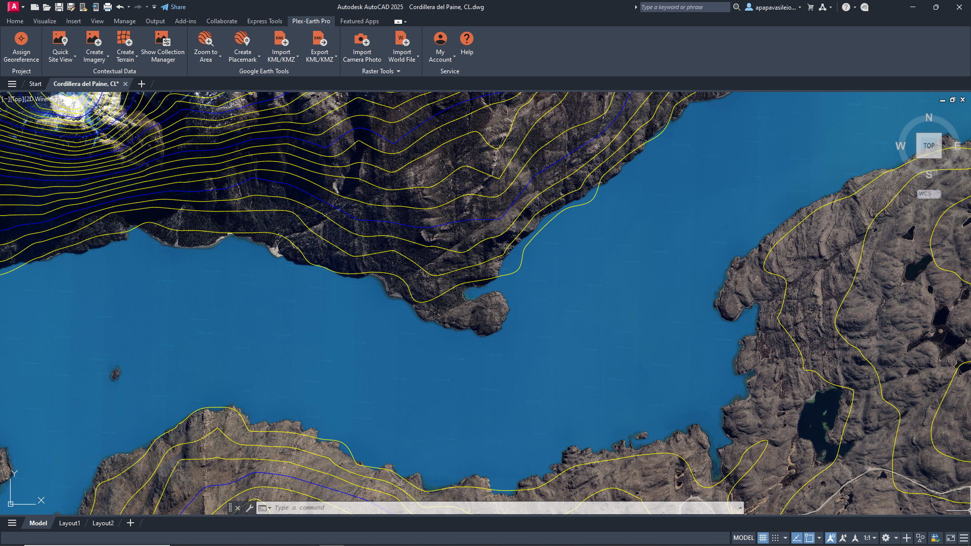The height and width of the screenshot is (546, 971).
Task: Click the Share button
Action: [173, 7]
